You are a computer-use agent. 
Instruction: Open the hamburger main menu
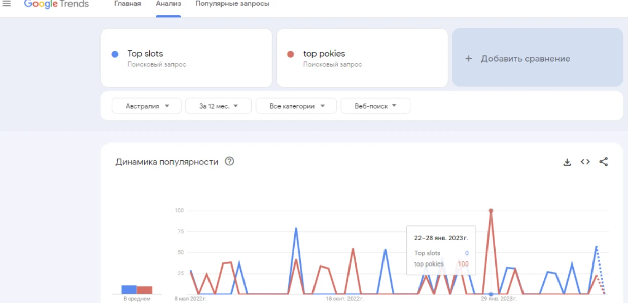tap(7, 4)
